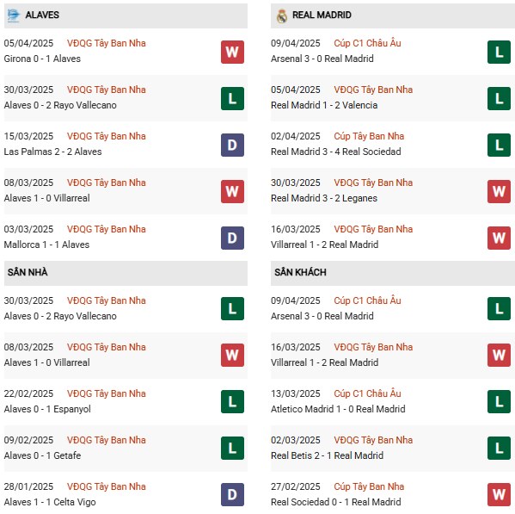Select the SÂN NHÀ section header
515x514 pixels.
126,273
